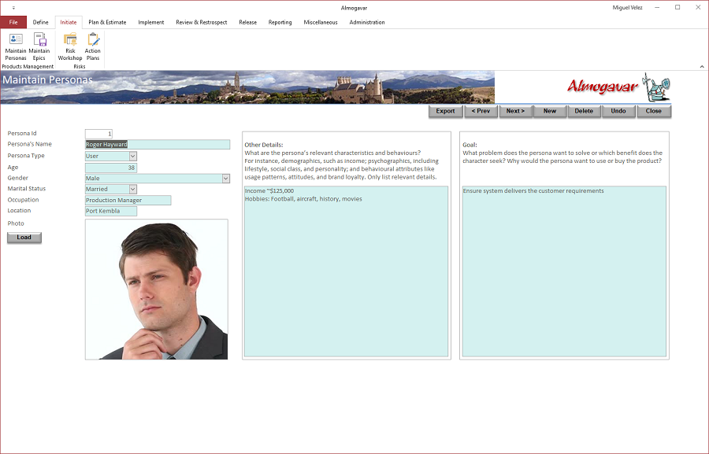The width and height of the screenshot is (709, 454).
Task: Go to next persona with Next
Action: point(515,111)
